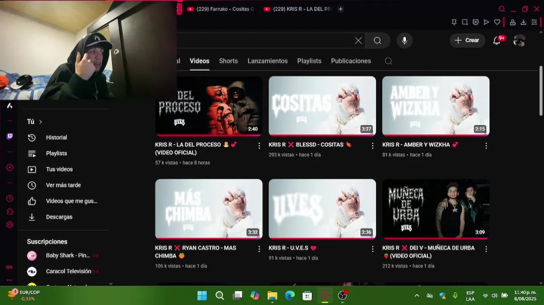This screenshot has width=544, height=305.
Task: Switch to the Videos channel tab
Action: pyautogui.click(x=200, y=61)
